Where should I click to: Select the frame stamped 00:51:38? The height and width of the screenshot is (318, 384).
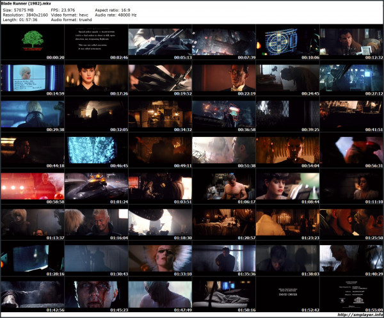click(x=224, y=150)
